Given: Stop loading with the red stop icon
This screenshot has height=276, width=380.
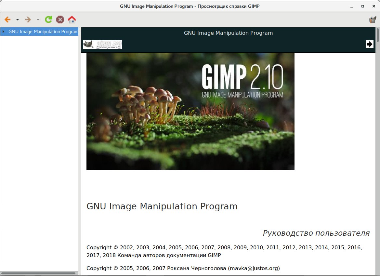Looking at the screenshot, I should (x=60, y=20).
